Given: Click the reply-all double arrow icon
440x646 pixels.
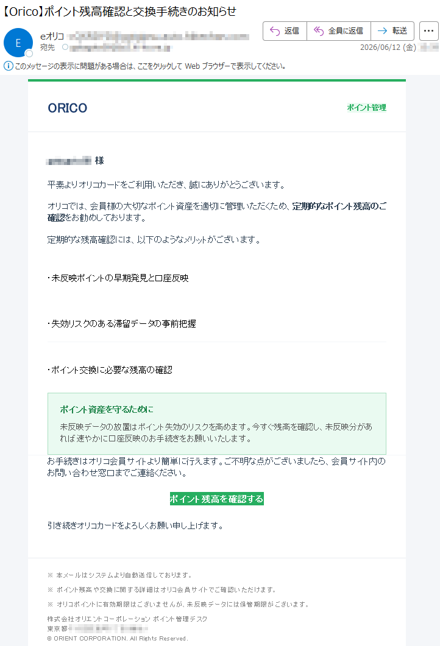Looking at the screenshot, I should pos(318,31).
